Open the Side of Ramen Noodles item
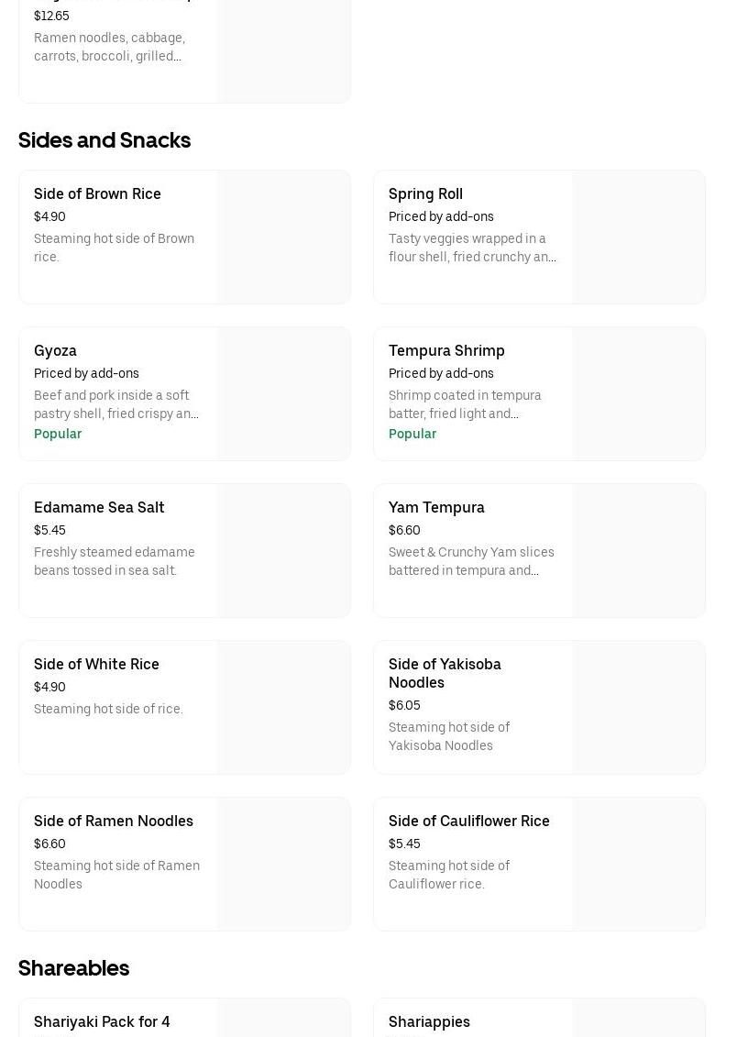This screenshot has height=1037, width=737. 114,821
